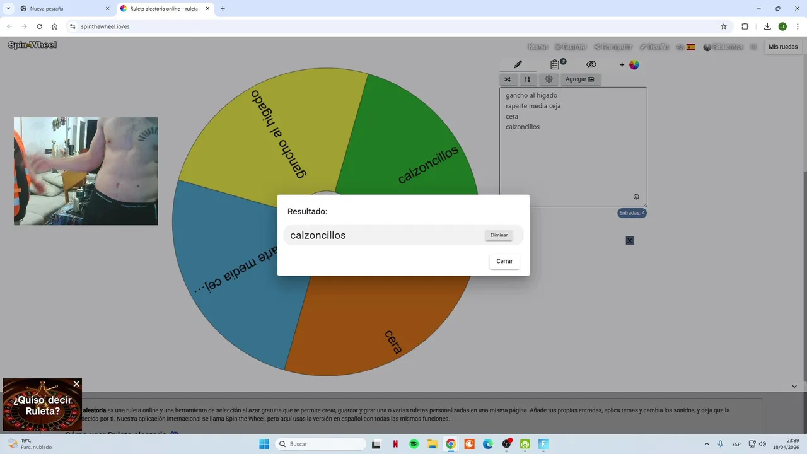The image size is (807, 454).
Task: Open Netflix from the taskbar
Action: tap(395, 444)
